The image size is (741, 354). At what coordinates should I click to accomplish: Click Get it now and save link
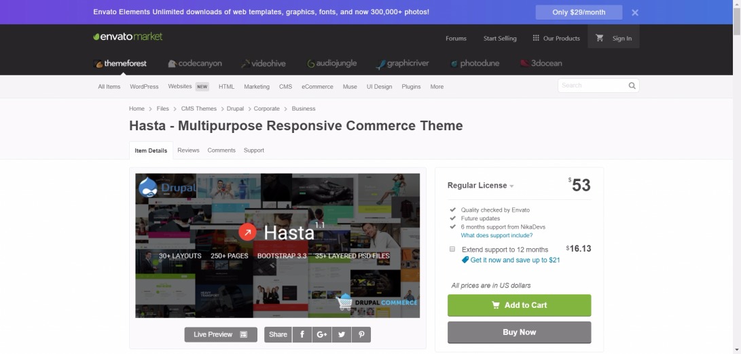[511, 260]
